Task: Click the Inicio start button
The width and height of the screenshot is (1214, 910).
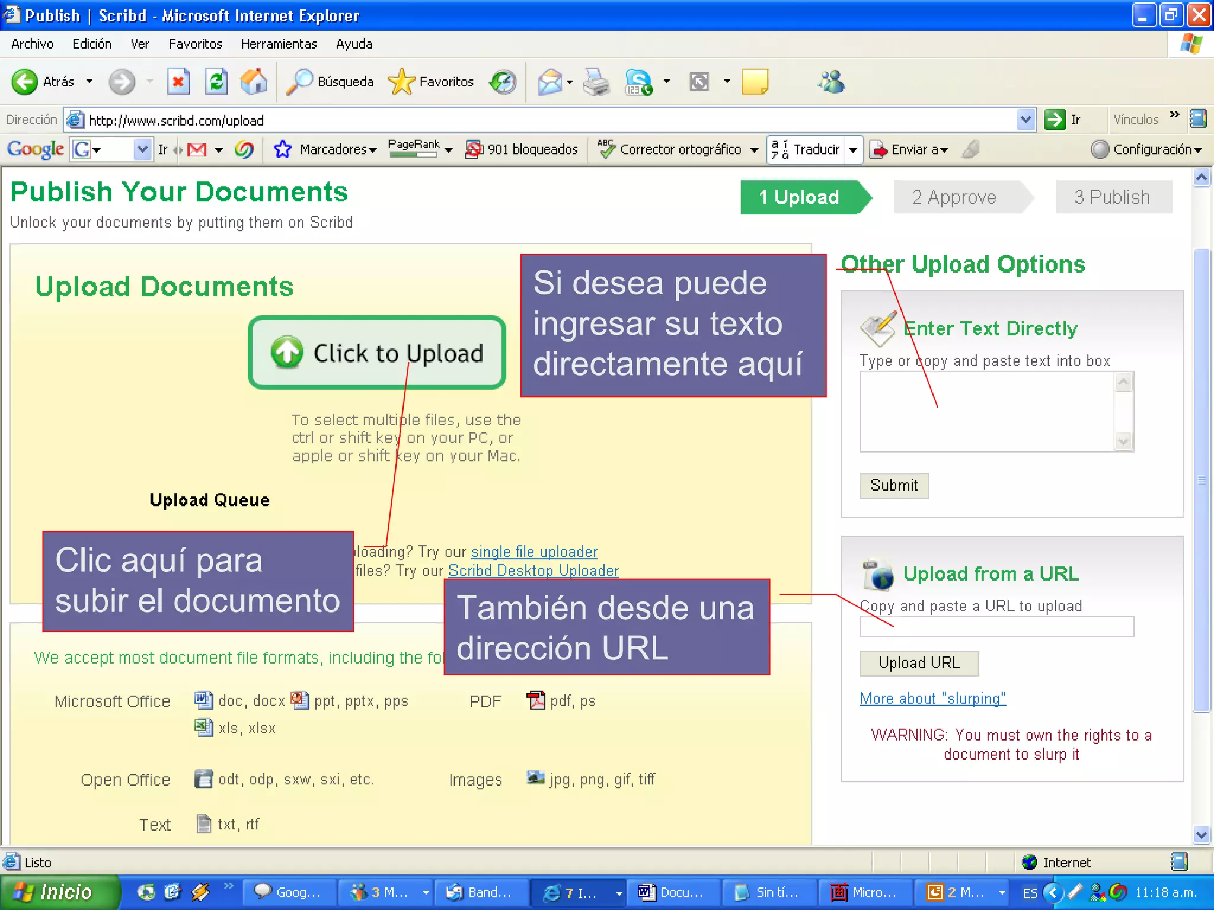Action: (x=59, y=892)
